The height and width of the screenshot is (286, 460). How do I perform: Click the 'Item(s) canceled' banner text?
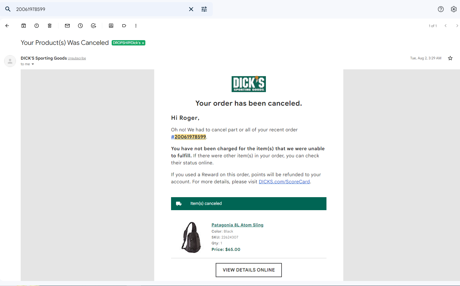click(206, 204)
